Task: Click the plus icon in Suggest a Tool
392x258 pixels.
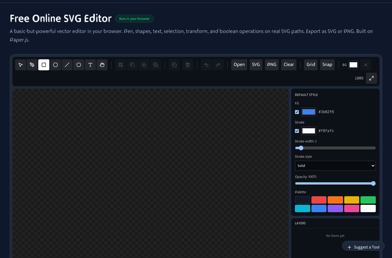Action: coord(349,247)
